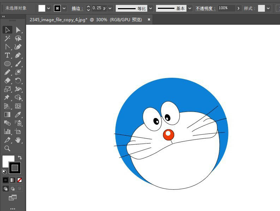
Task: Click the white fill swatch in control bar
Action: 42,8
